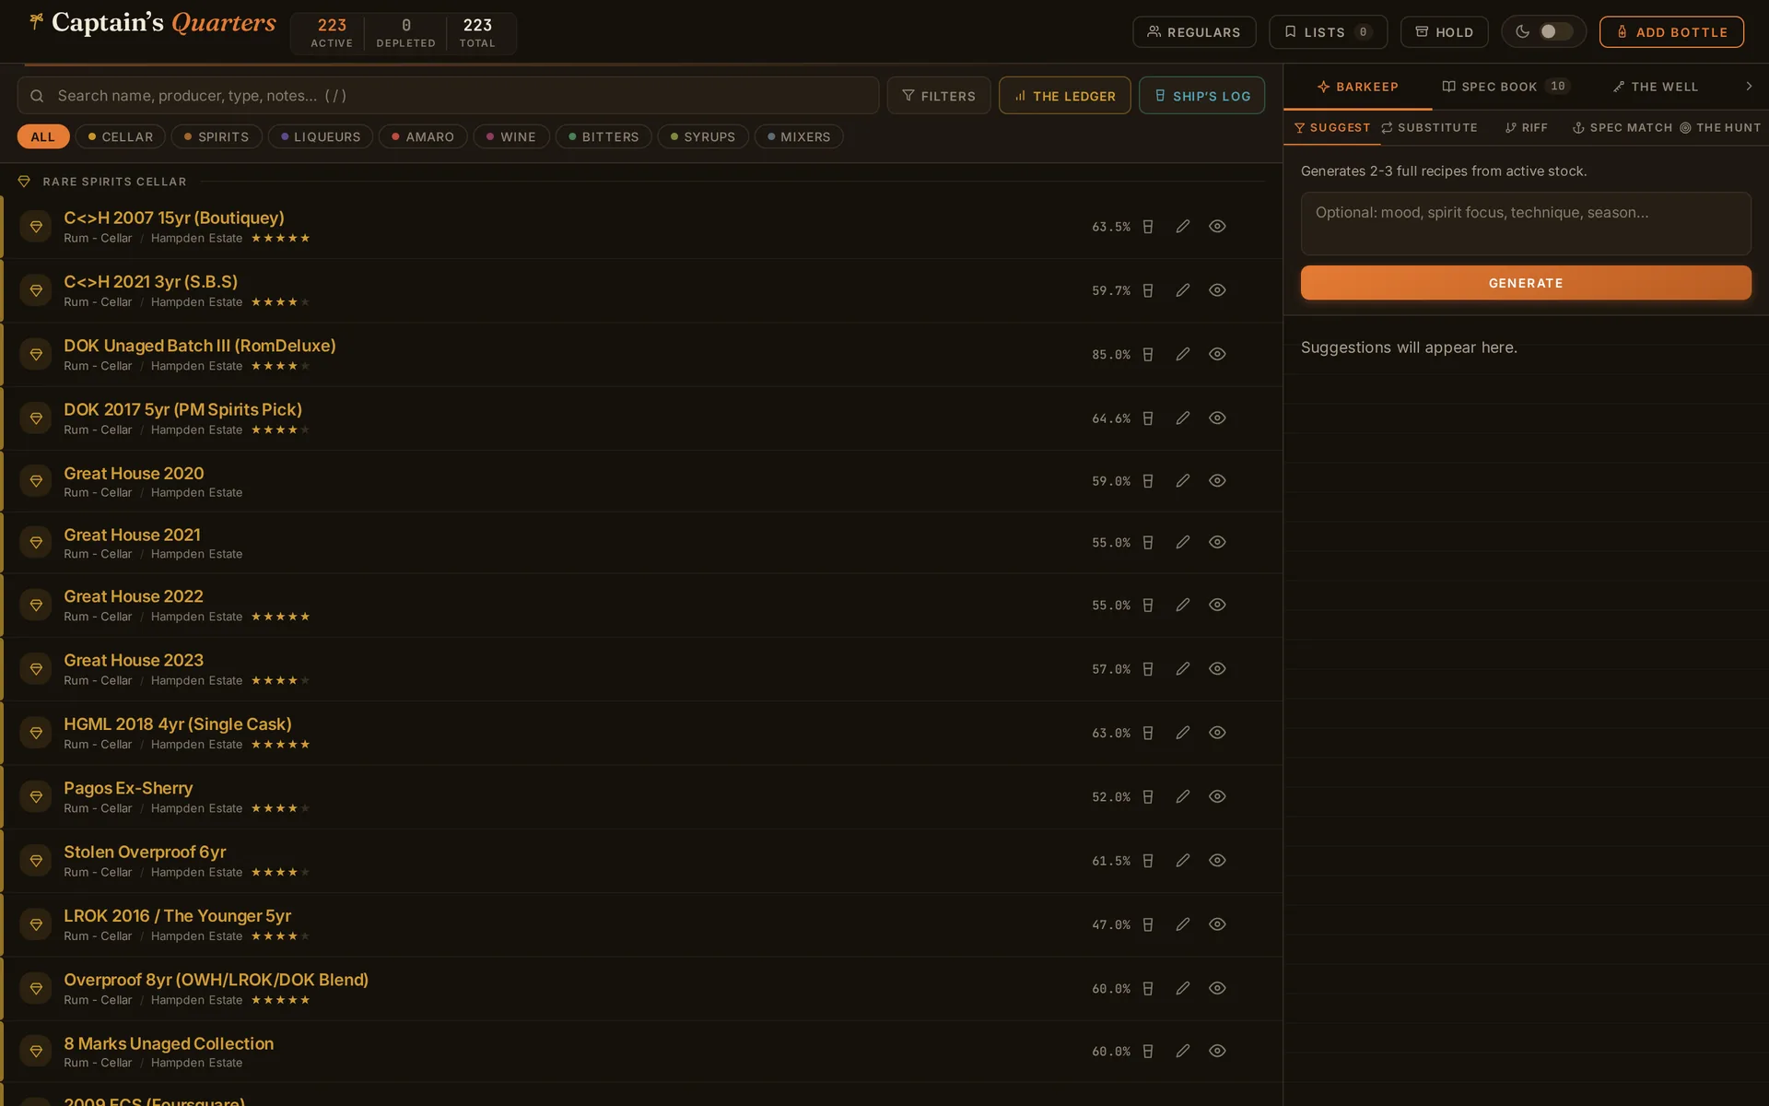Open The Hunt sub-tab
The height and width of the screenshot is (1106, 1769).
(1720, 128)
